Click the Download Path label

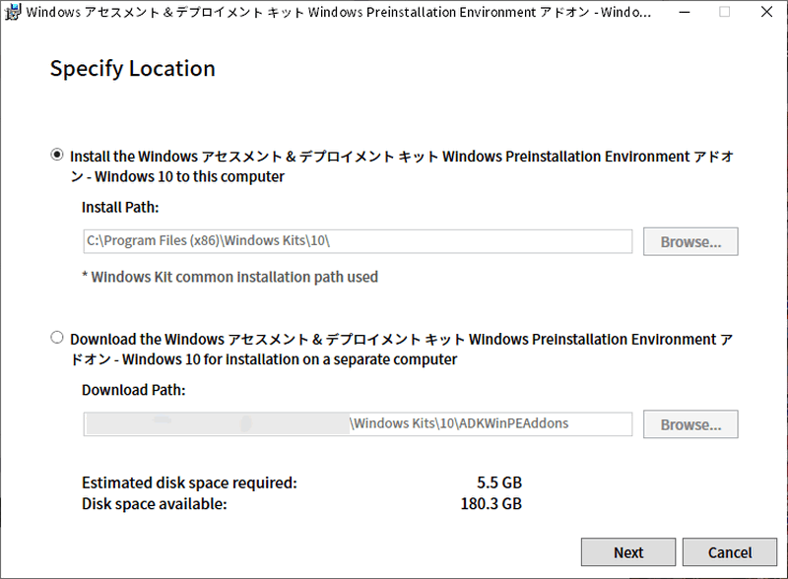coord(134,390)
